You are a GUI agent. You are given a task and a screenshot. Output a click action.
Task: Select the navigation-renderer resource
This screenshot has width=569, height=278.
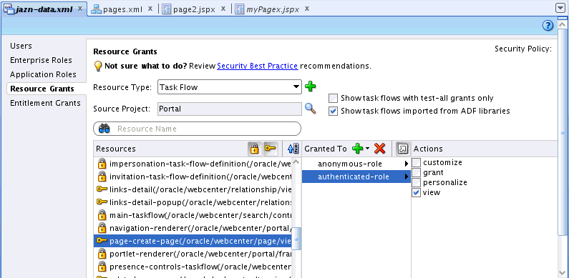[193, 228]
